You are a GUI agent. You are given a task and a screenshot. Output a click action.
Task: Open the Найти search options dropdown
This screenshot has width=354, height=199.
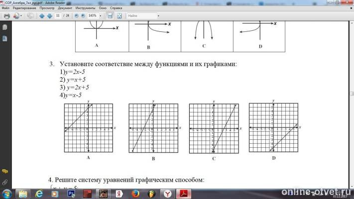158,16
